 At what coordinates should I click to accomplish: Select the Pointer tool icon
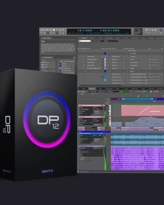[x=161, y=30]
